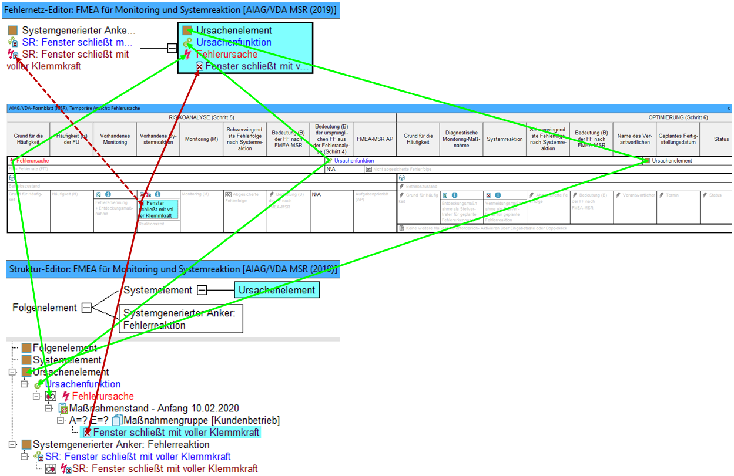Toggle the crossed box beside highlighted Fenster schließt tree entry
The width and height of the screenshot is (734, 476).
[x=87, y=433]
